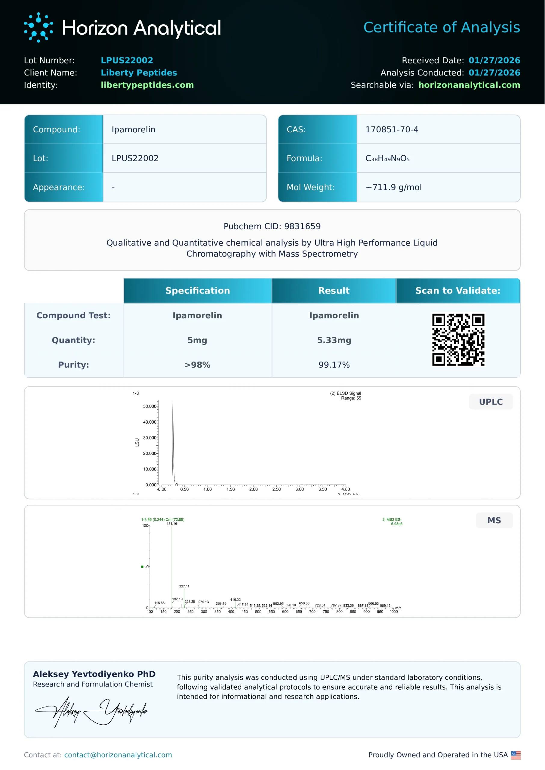Click the Compound value Ipamorelin field

133,130
